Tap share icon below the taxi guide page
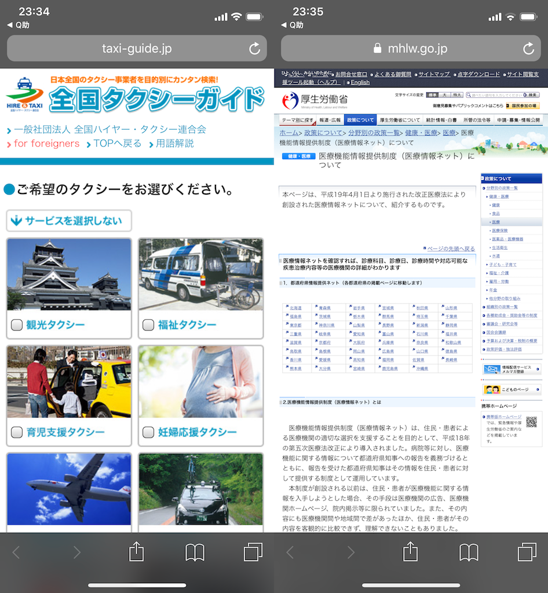 [136, 552]
